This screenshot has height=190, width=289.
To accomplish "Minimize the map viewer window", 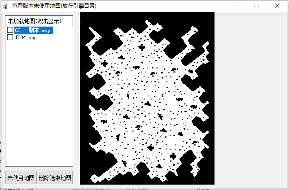I will point(236,6).
